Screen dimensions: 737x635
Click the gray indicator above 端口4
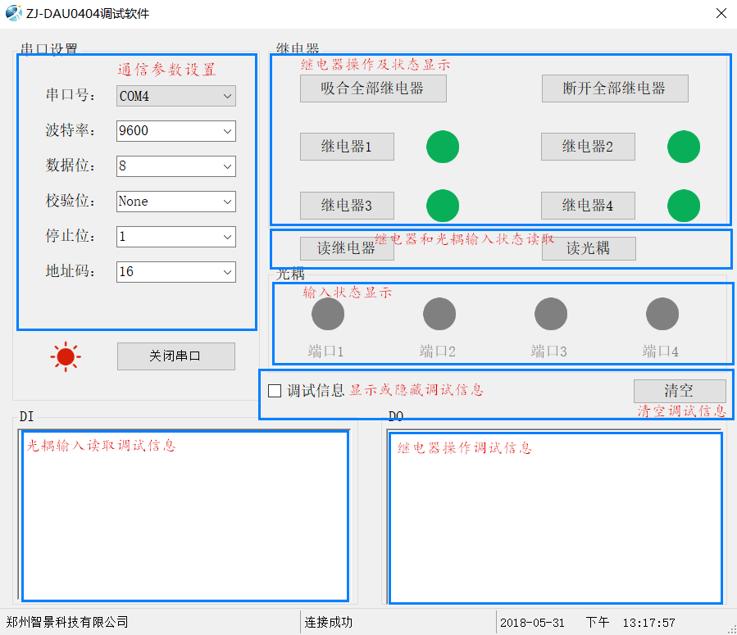coord(662,314)
